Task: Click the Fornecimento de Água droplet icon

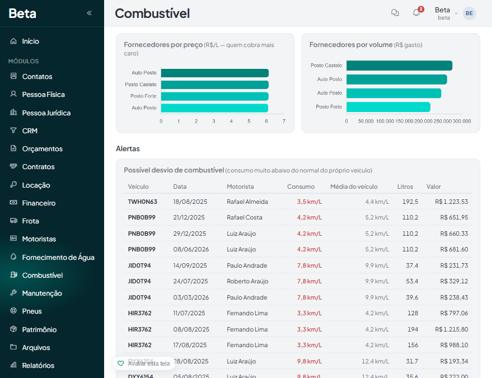Action: tap(13, 257)
